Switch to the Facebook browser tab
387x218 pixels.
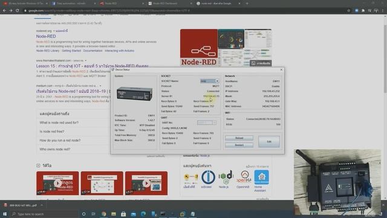tap(74, 4)
